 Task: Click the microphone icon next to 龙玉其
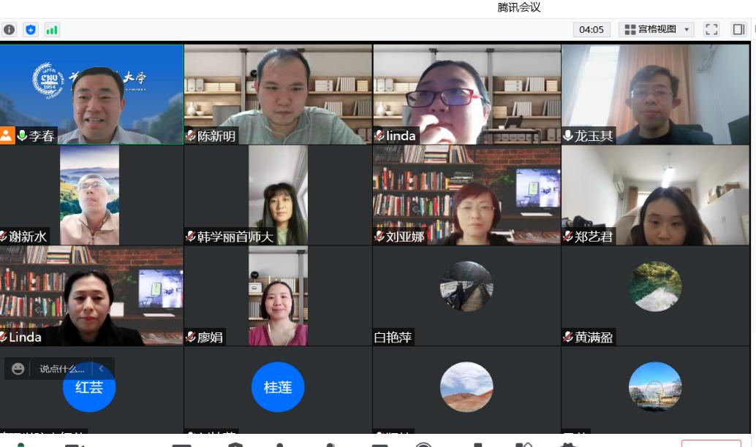point(568,136)
